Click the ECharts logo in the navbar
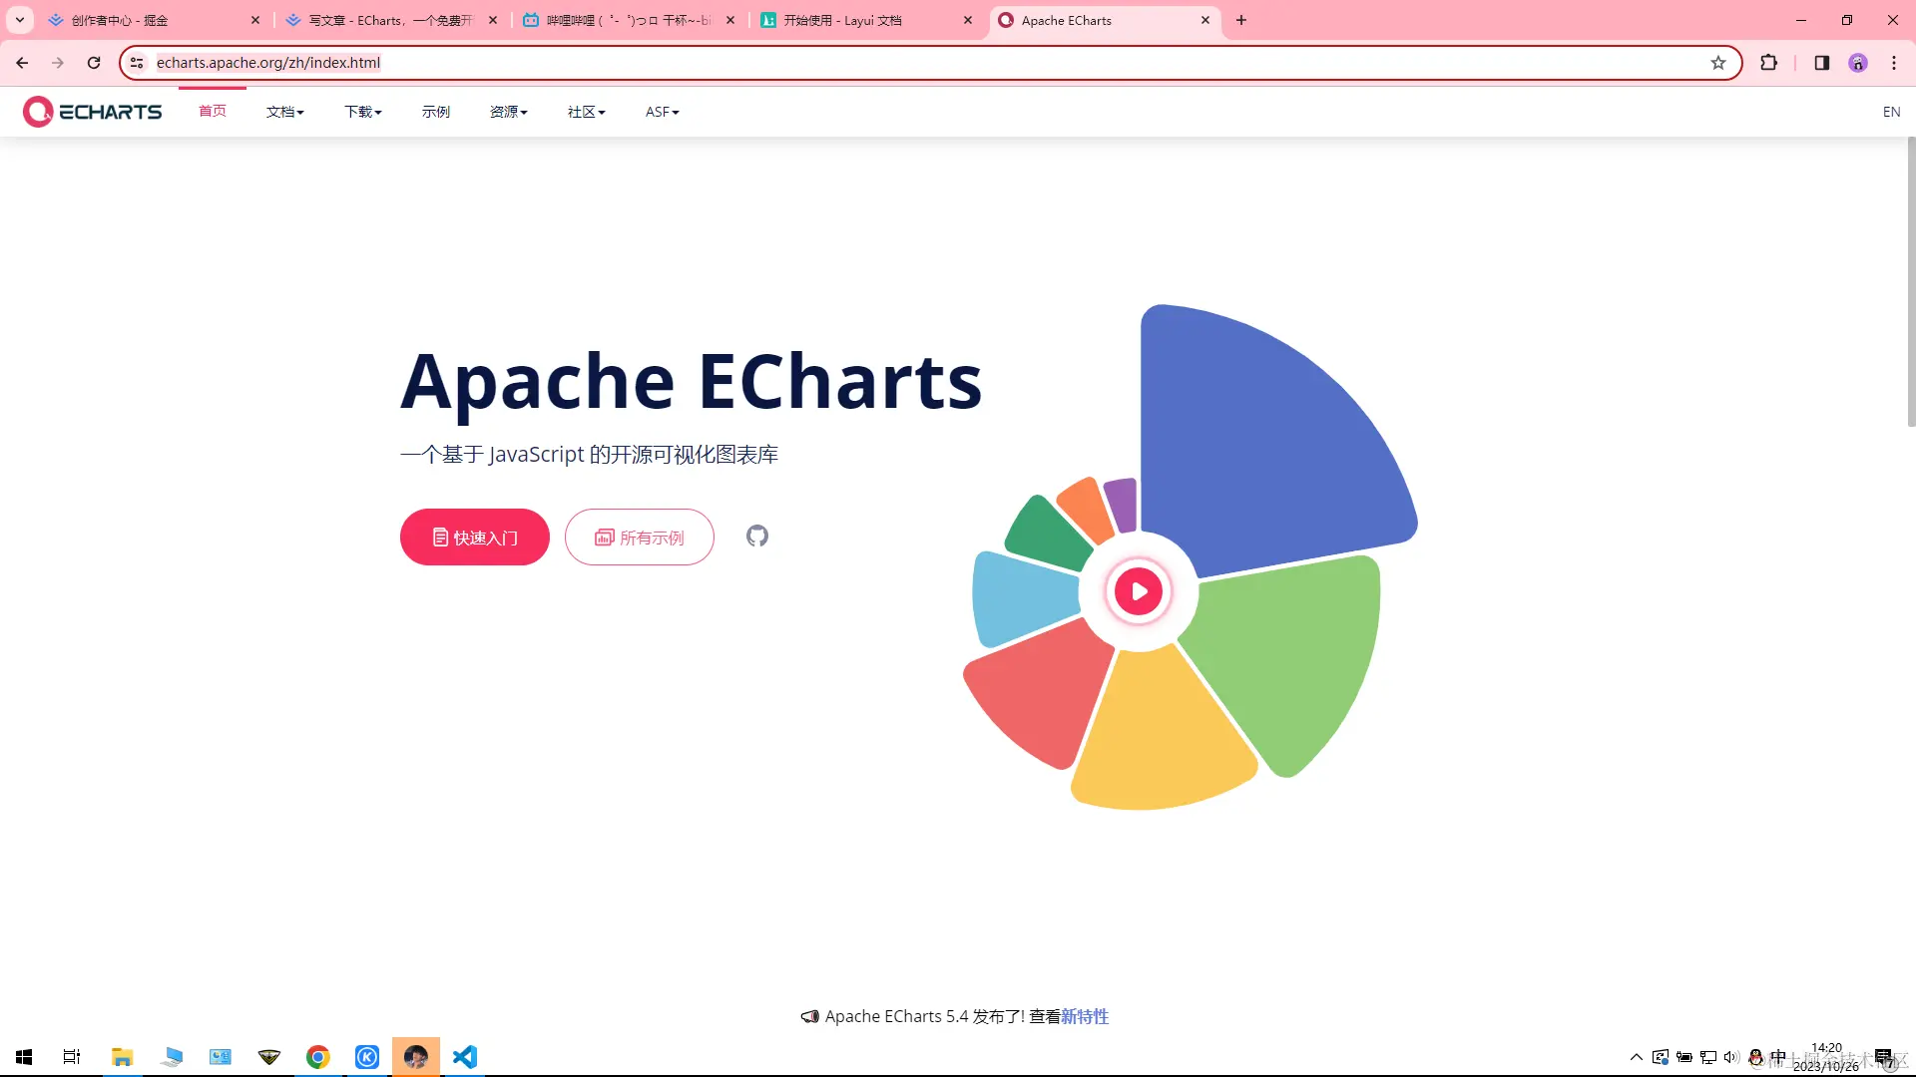The height and width of the screenshot is (1077, 1916). pos(92,112)
